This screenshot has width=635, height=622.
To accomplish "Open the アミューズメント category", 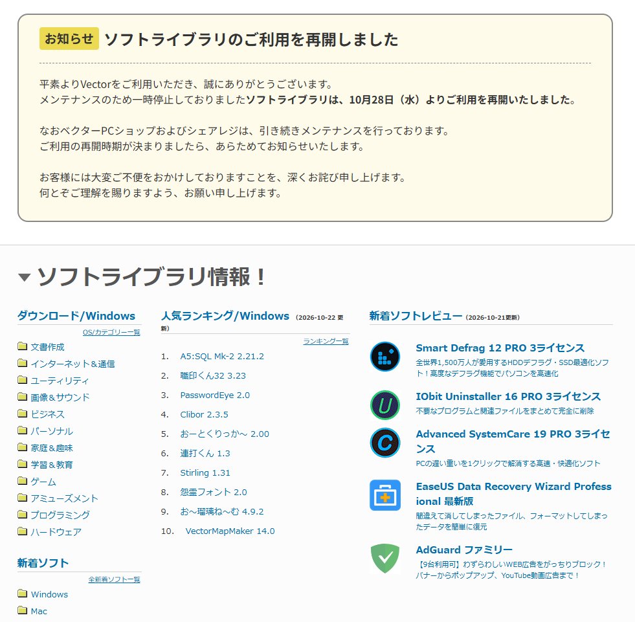I will (64, 498).
